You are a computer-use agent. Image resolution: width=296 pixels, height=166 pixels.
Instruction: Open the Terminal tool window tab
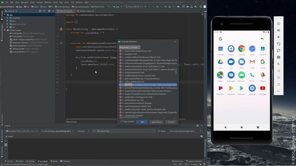tap(65, 161)
